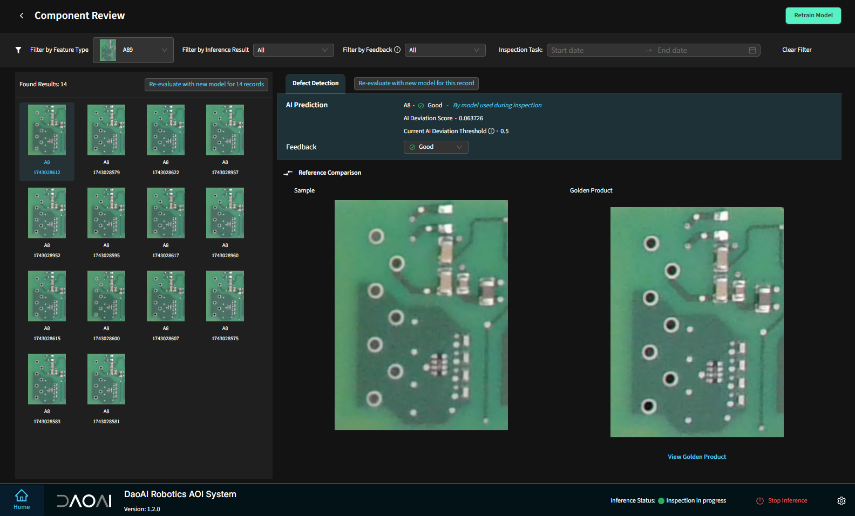Expand the Filter by Inference Result dropdown
Viewport: 855px width, 516px height.
(293, 50)
